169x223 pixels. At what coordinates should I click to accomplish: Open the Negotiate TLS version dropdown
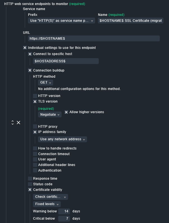pyautogui.click(x=50, y=115)
